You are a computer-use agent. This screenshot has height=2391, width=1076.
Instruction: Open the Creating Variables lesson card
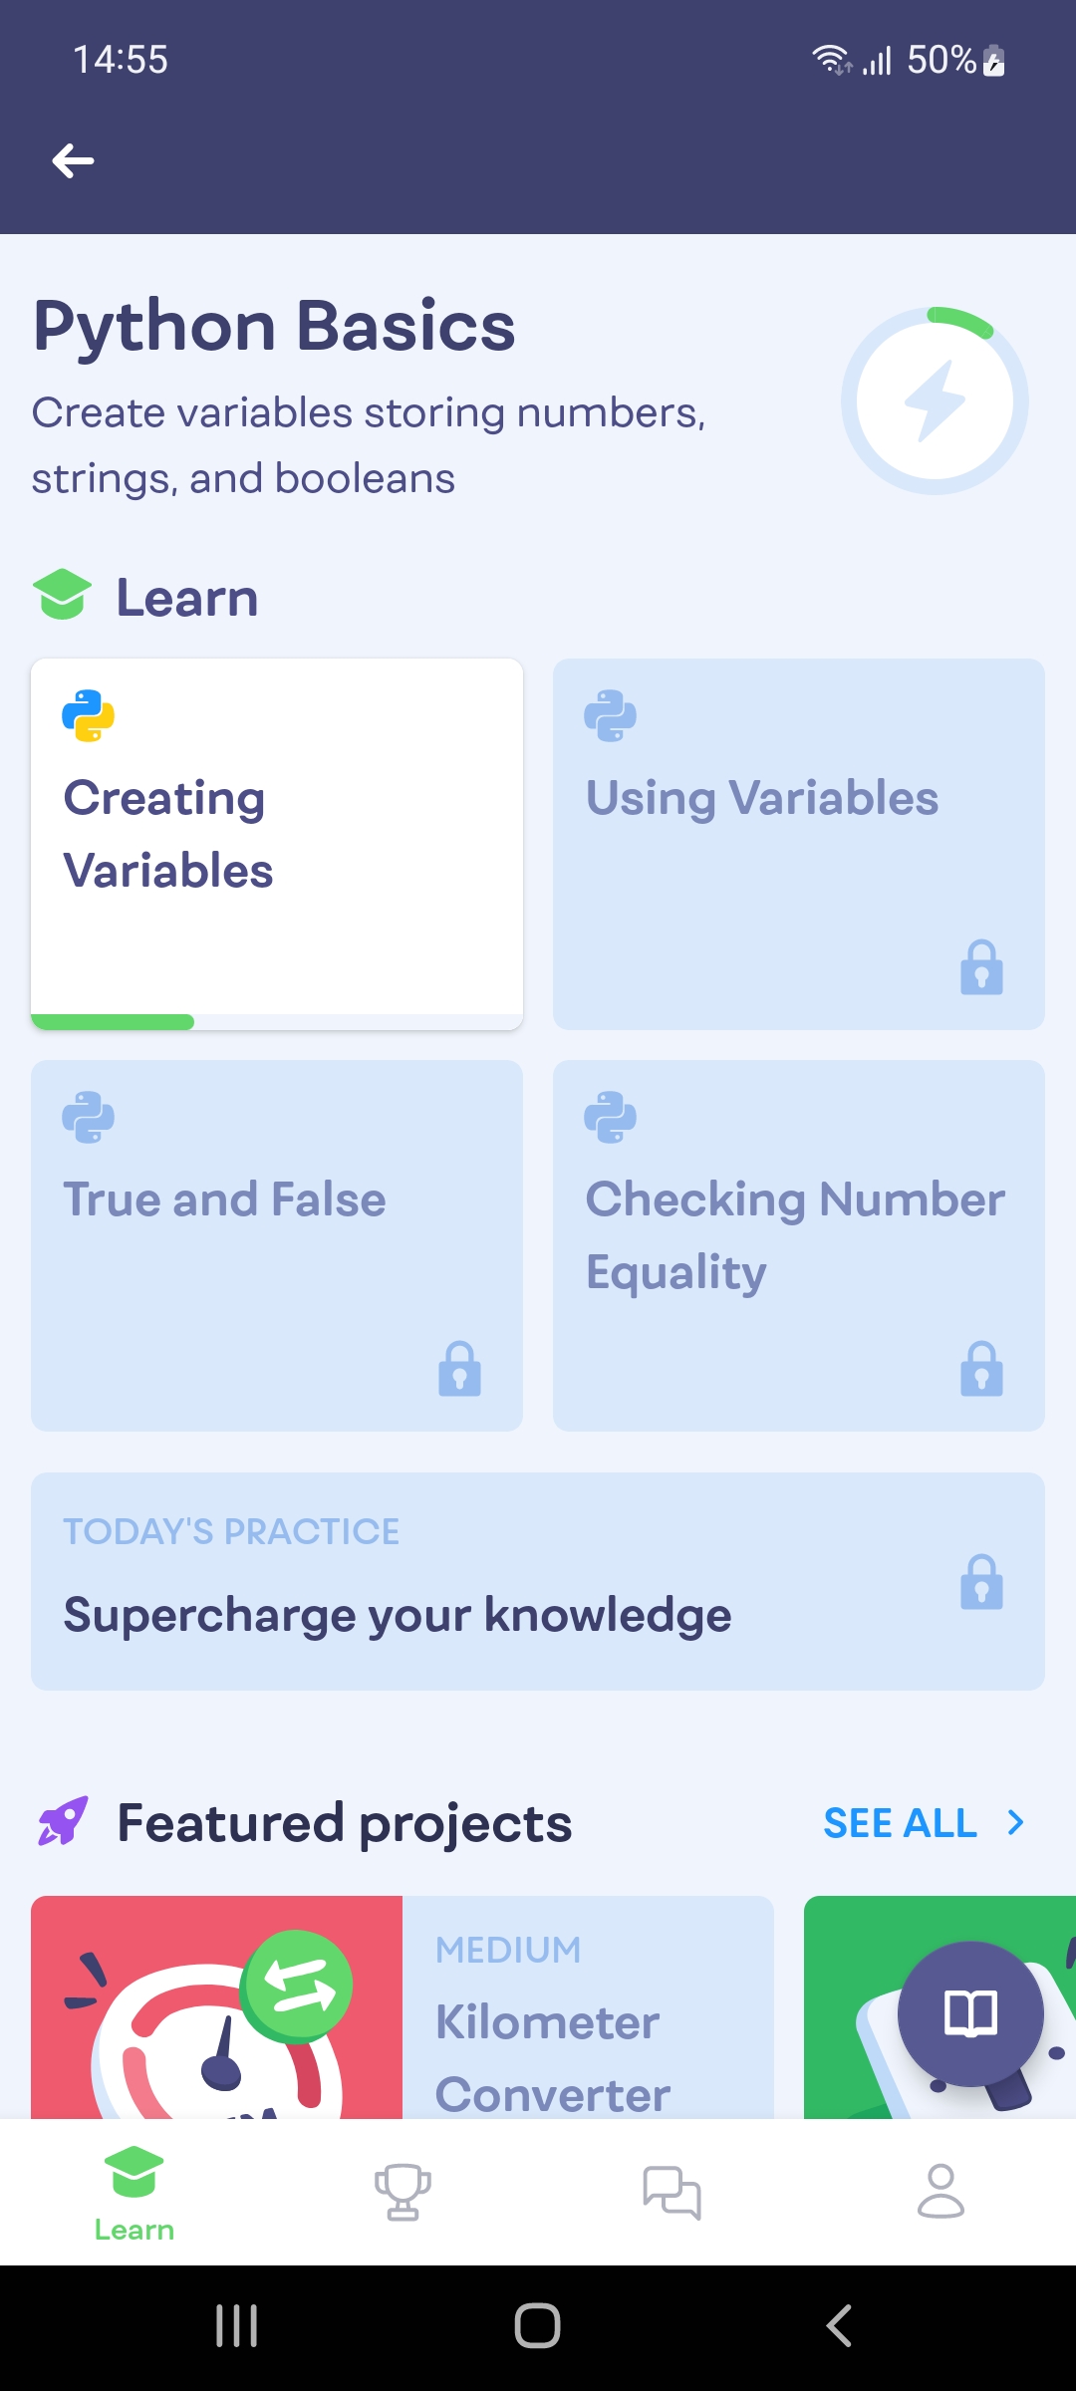pyautogui.click(x=277, y=844)
